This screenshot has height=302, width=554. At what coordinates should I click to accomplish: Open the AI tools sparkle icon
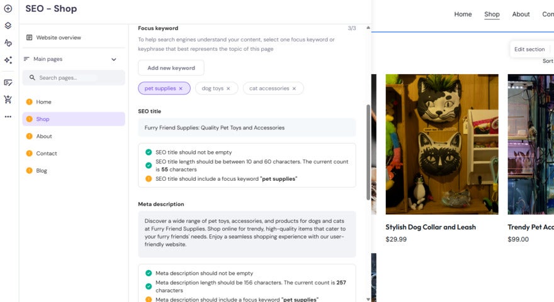8,60
